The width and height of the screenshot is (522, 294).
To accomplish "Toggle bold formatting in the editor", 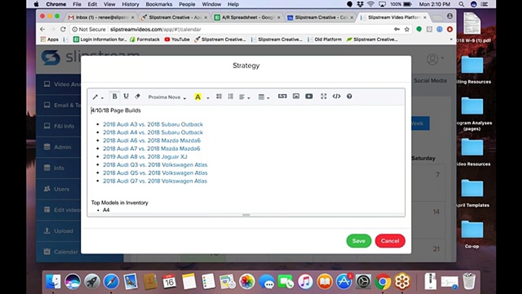I will pyautogui.click(x=115, y=96).
